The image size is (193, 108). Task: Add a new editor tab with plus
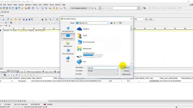pos(9,26)
